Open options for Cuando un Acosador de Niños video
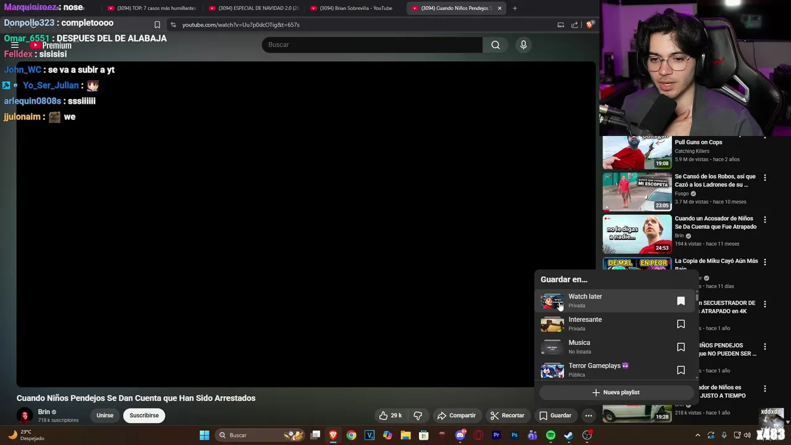 pos(764,219)
